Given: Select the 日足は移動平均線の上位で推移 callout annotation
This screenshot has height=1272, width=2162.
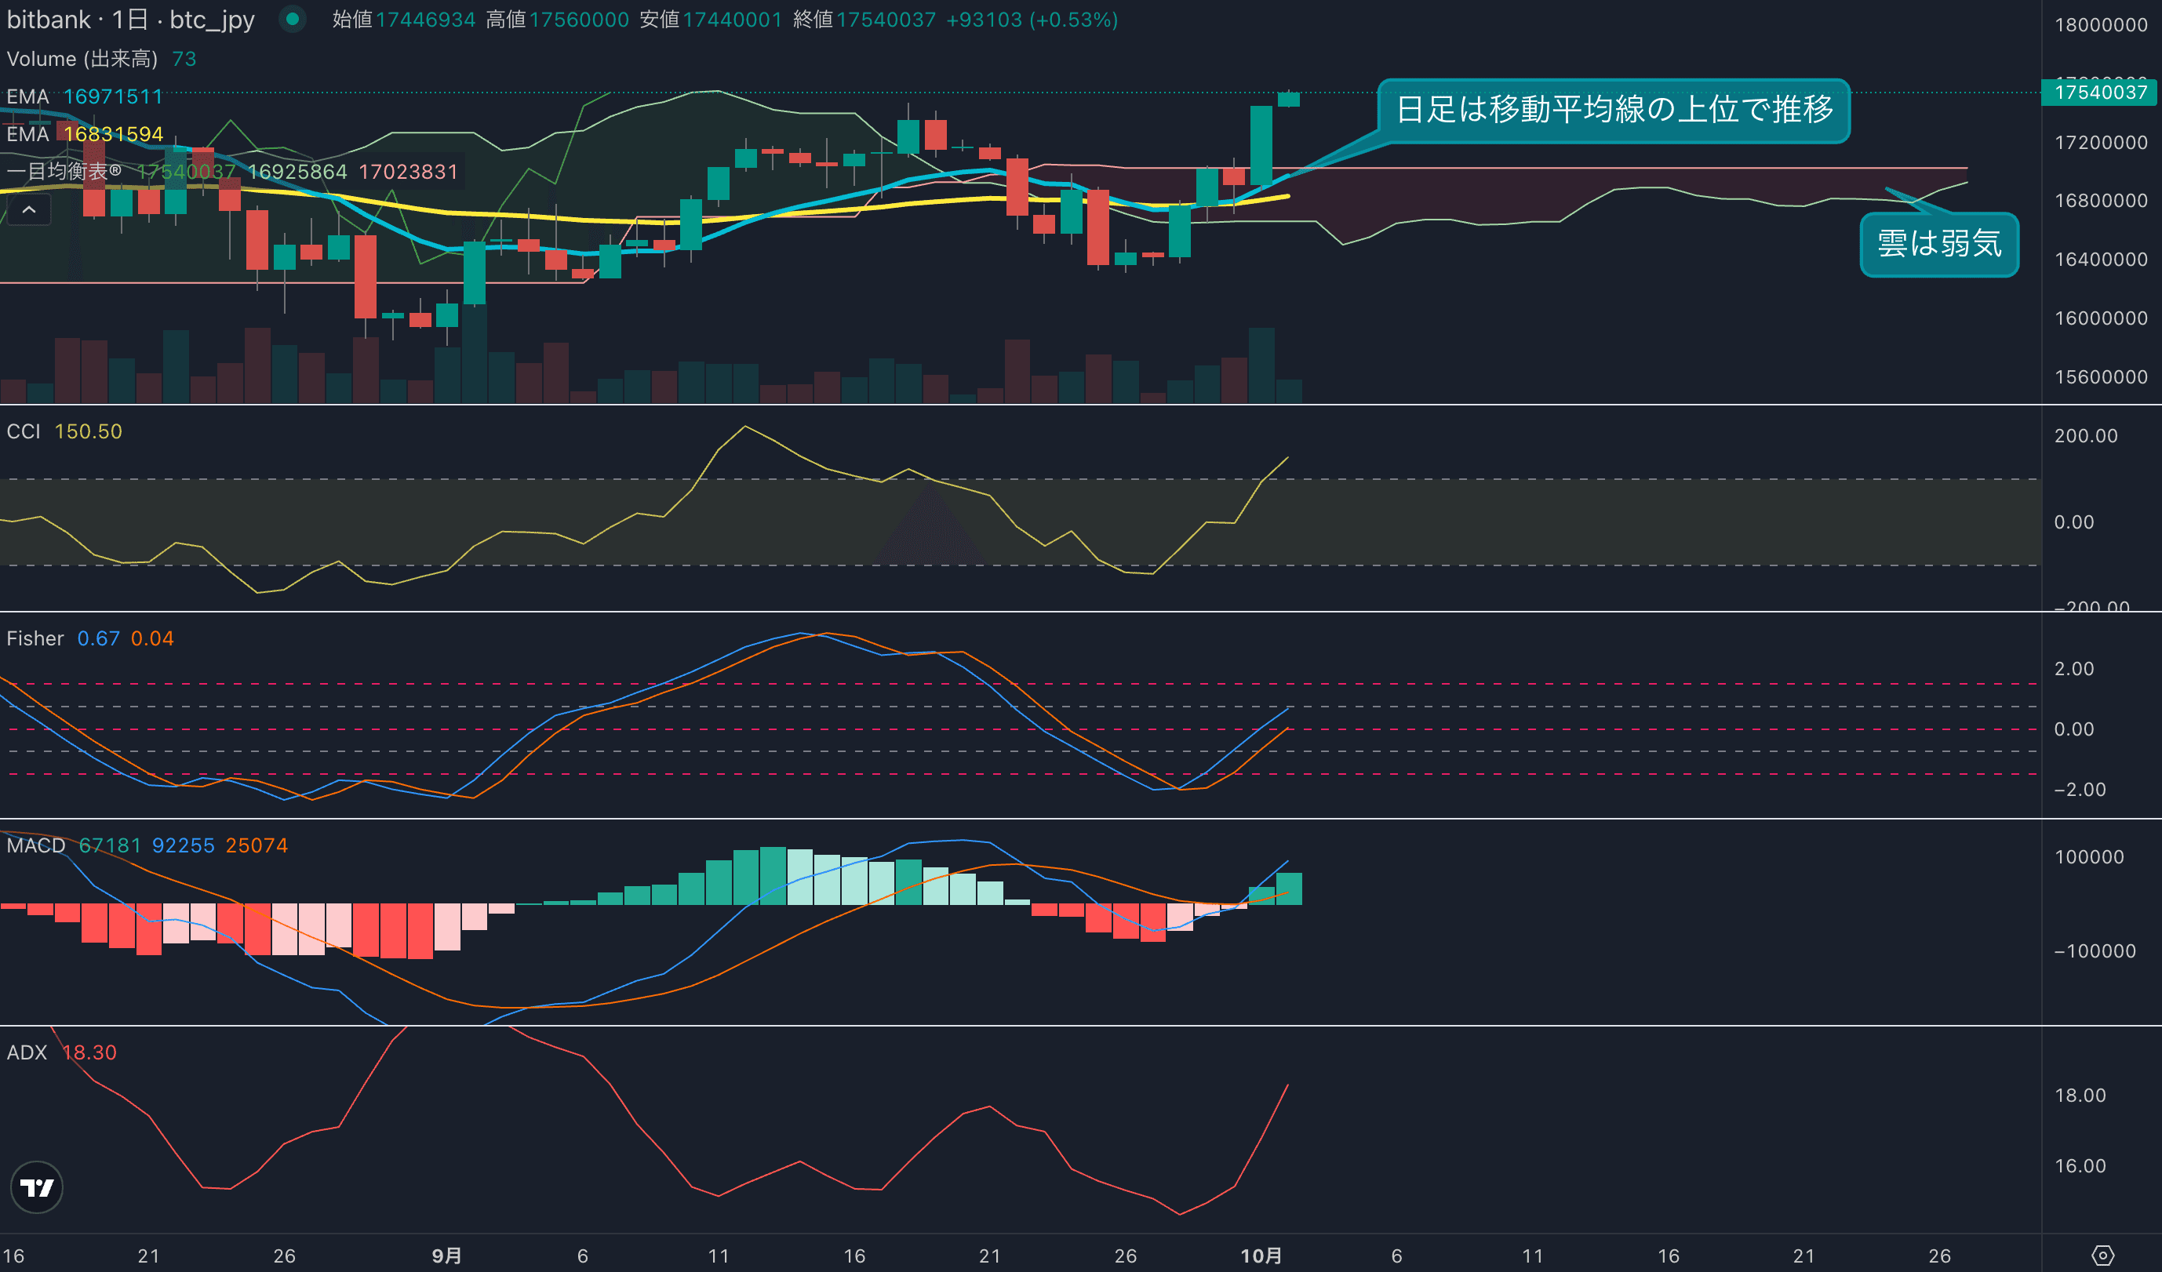Looking at the screenshot, I should click(x=1613, y=110).
